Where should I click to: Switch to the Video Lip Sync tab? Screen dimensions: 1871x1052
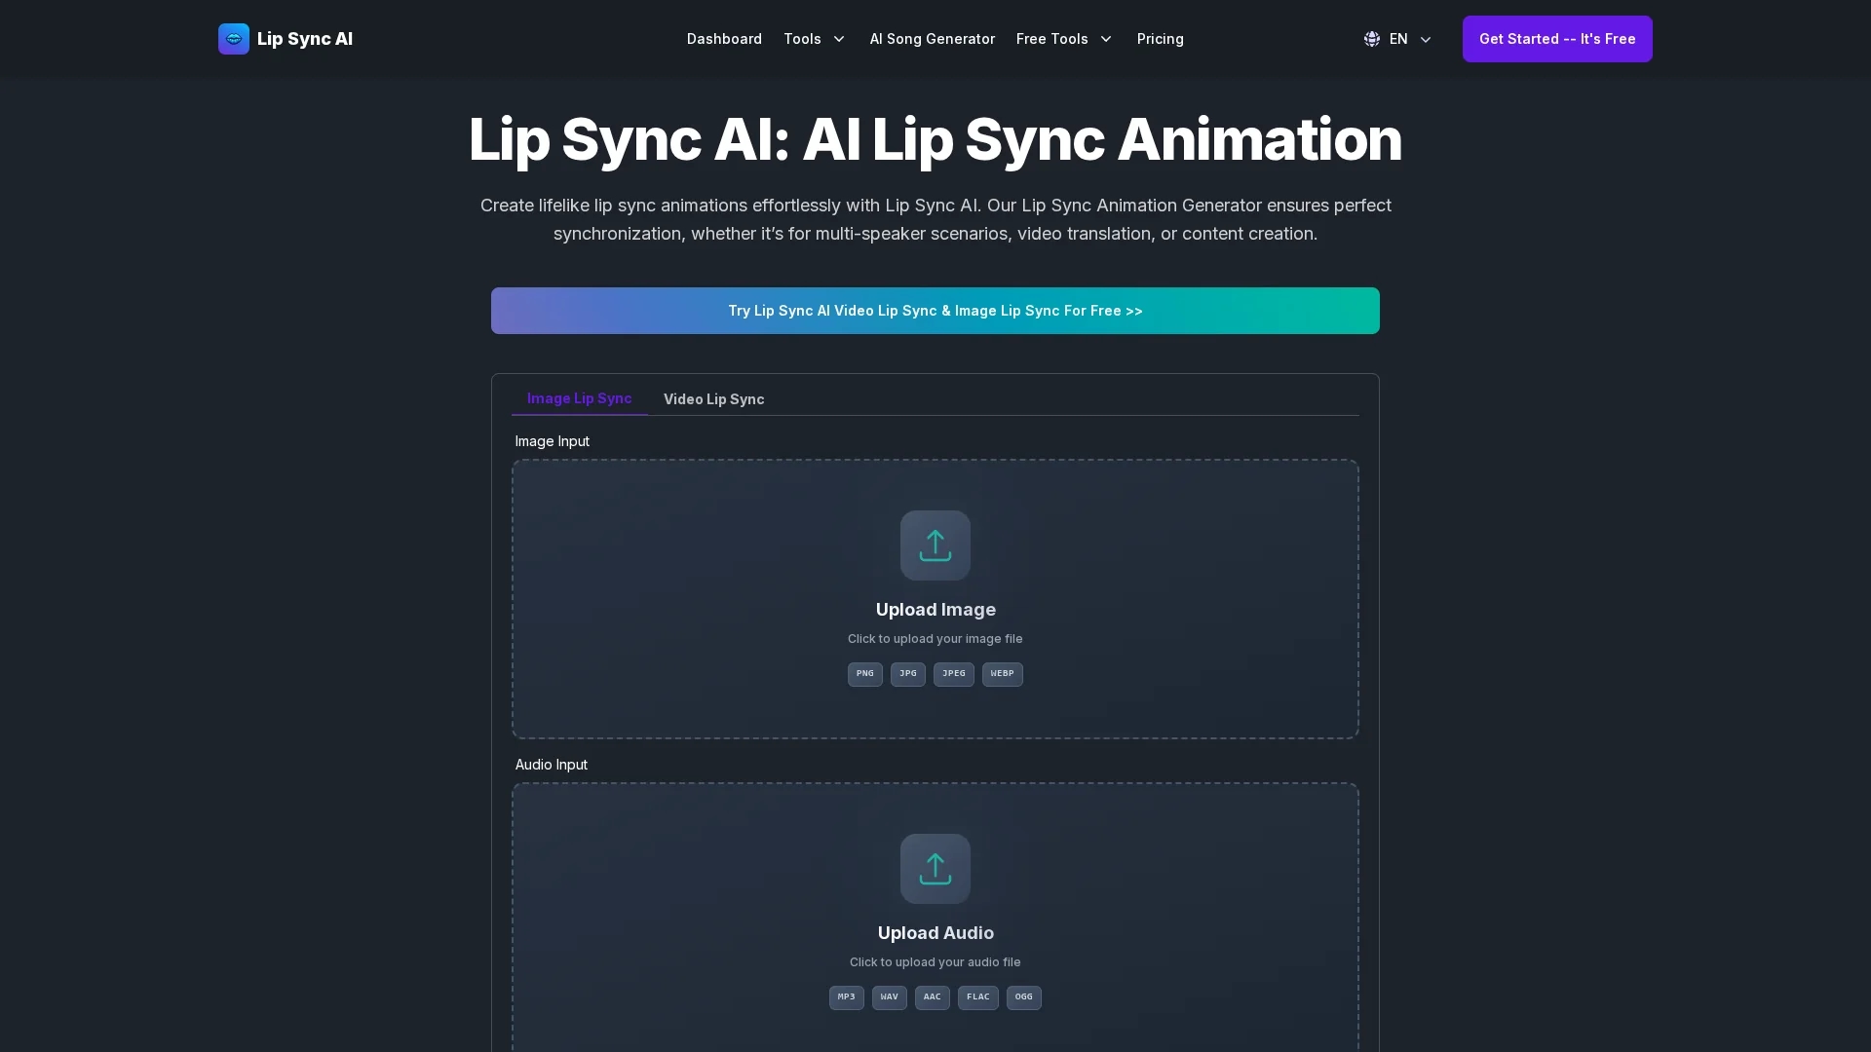pos(714,399)
